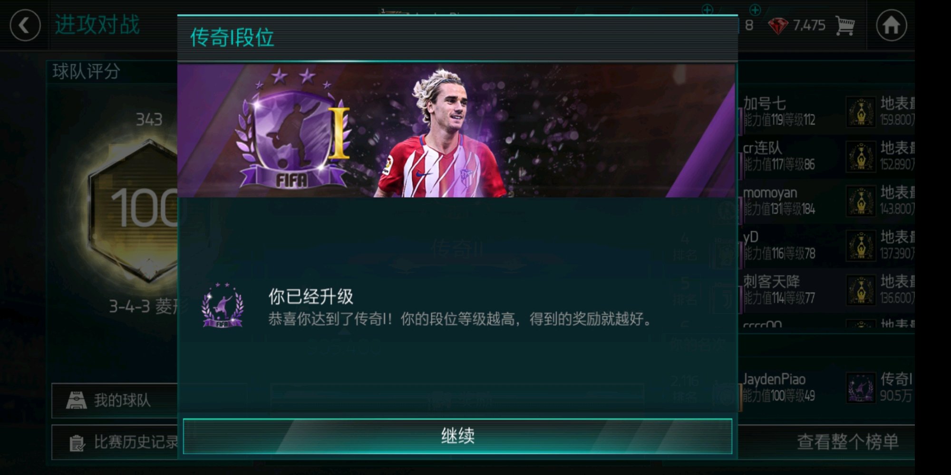
Task: Tap the back arrow icon
Action: click(25, 25)
